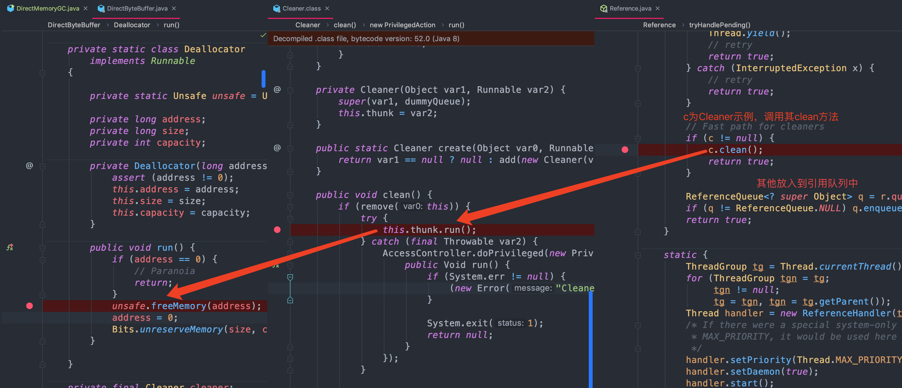Screen dimensions: 902x388
Task: Click the implements-method gutter icon beside run()
Action: pos(10,247)
